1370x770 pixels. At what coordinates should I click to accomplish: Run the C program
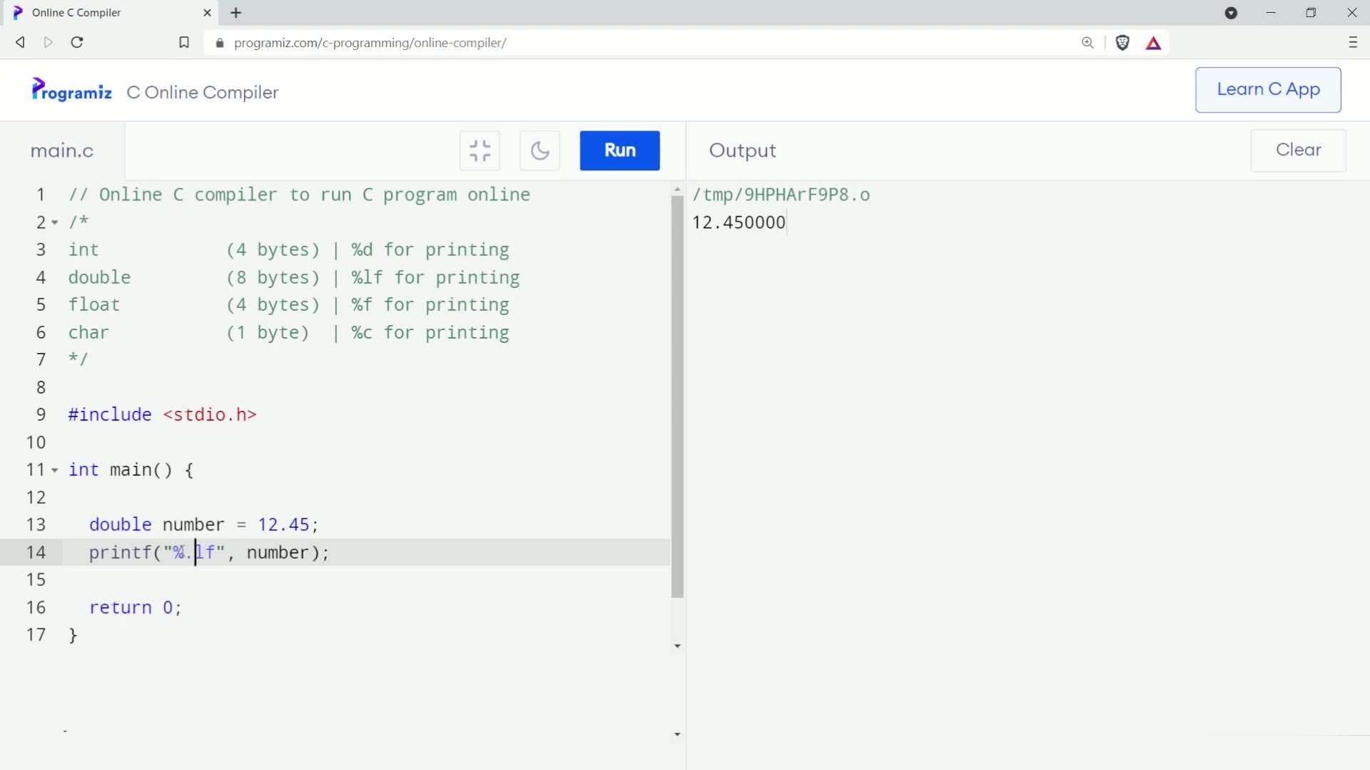(x=619, y=150)
